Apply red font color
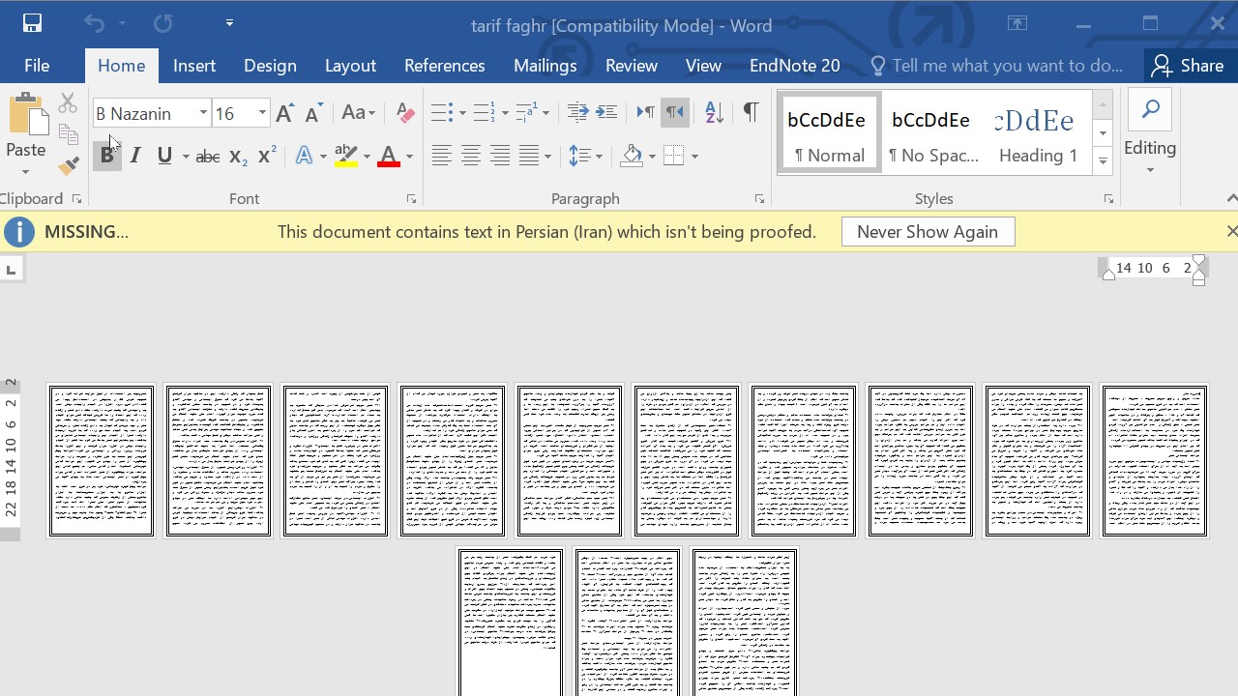This screenshot has width=1238, height=696. (389, 156)
